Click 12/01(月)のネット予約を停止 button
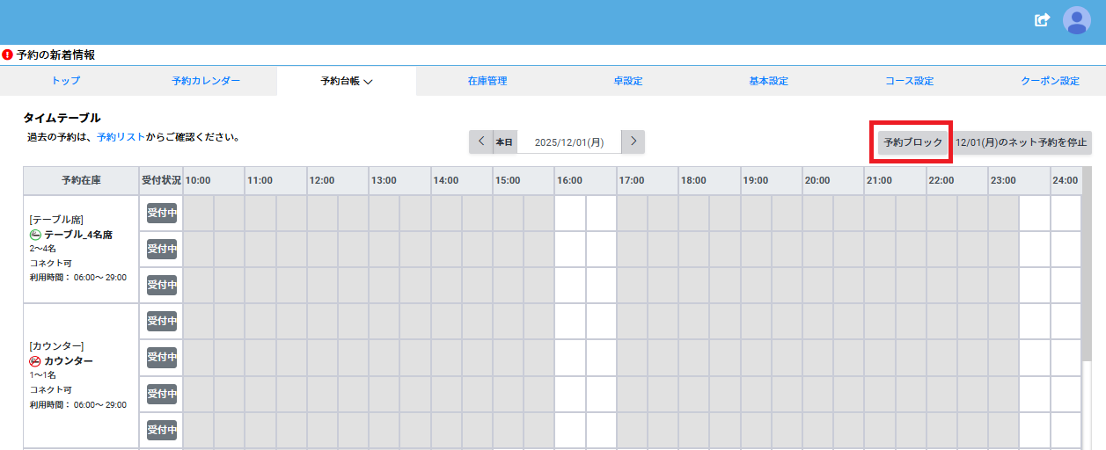 point(1022,142)
